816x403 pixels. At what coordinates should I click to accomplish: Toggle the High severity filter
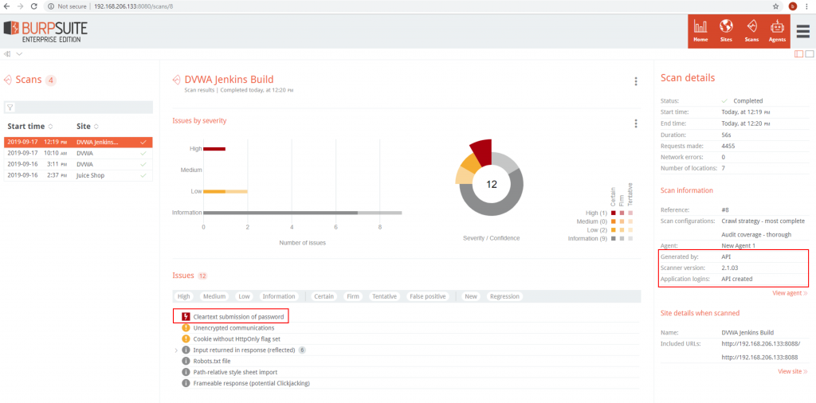tap(184, 296)
